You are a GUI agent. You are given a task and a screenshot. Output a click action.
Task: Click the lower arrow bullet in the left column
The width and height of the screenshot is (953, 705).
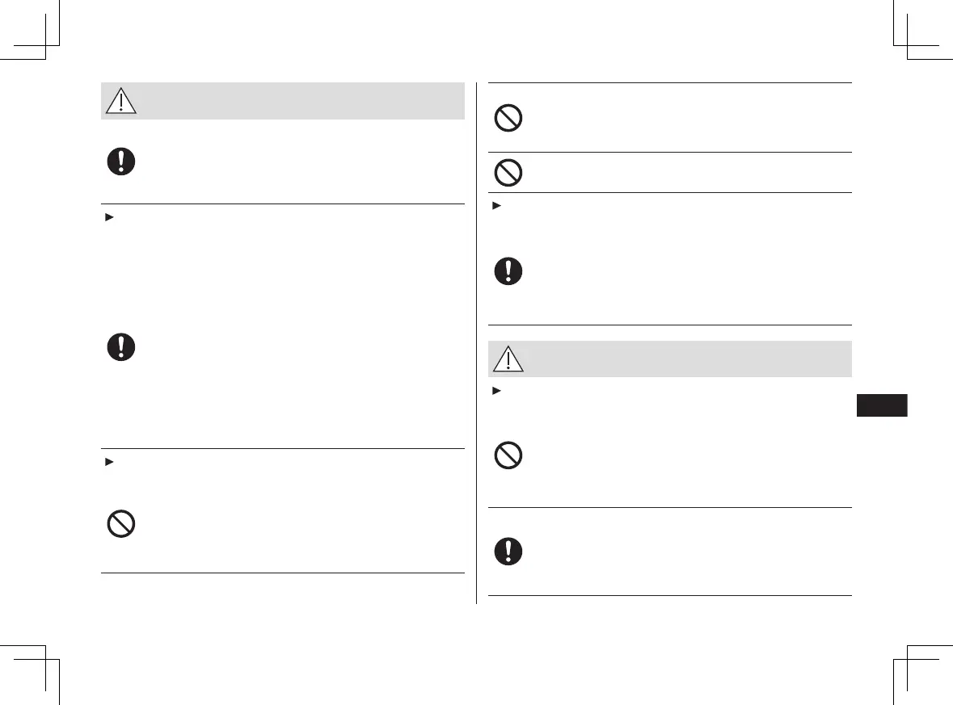click(x=106, y=463)
